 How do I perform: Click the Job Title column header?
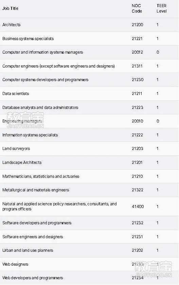click(10, 8)
